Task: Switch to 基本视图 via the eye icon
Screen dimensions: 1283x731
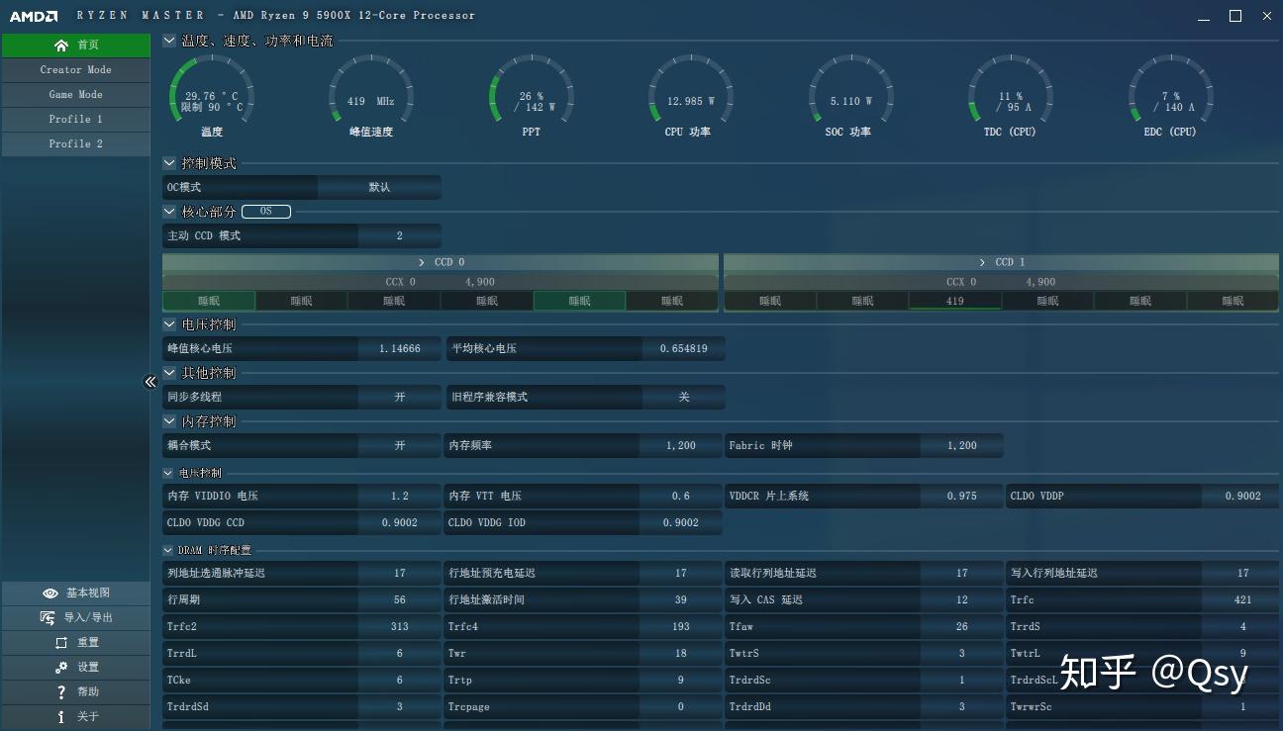Action: [50, 594]
